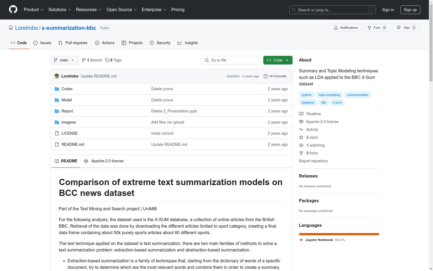Image resolution: width=433 pixels, height=271 pixels.
Task: Click the python topic tag
Action: click(307, 95)
